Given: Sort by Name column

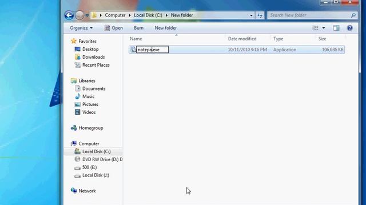Looking at the screenshot, I should pos(136,39).
